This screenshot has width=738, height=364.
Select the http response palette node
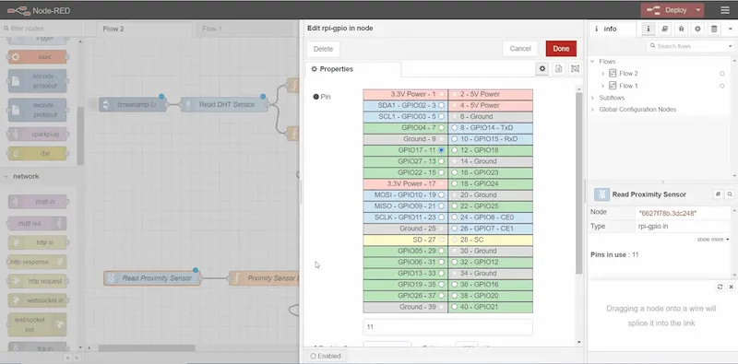[38, 262]
